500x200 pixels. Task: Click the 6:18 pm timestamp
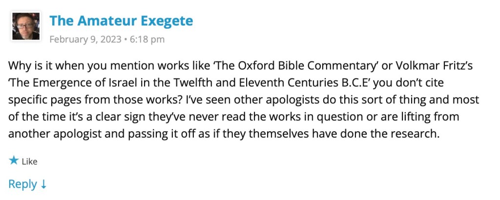pyautogui.click(x=147, y=40)
